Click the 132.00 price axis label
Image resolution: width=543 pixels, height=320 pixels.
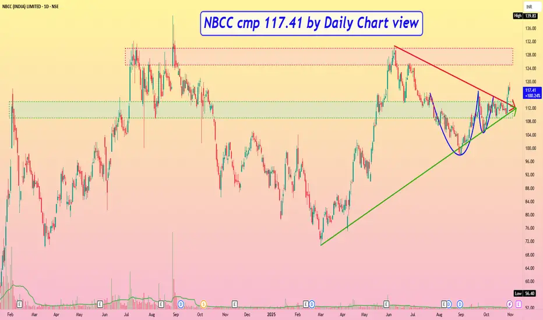tap(531, 41)
